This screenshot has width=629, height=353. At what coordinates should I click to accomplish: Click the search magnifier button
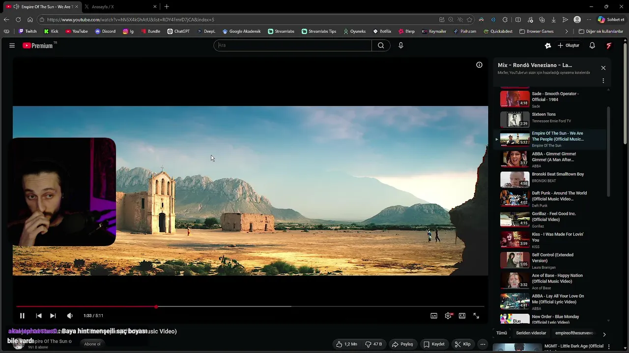click(x=381, y=46)
